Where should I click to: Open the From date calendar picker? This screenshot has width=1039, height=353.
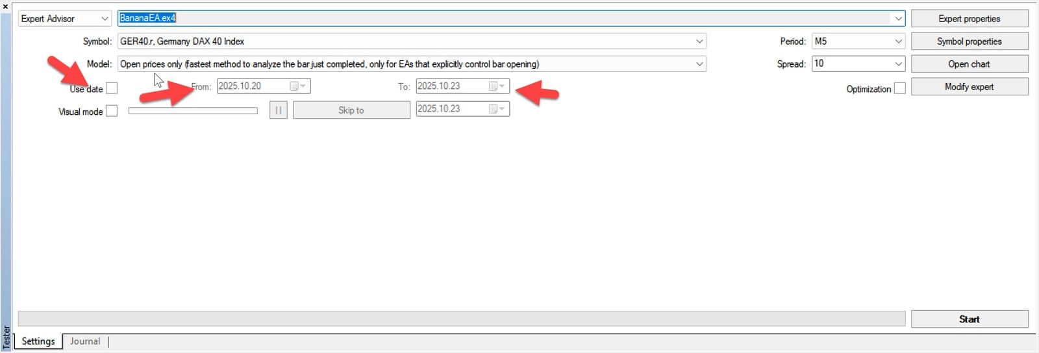point(298,86)
